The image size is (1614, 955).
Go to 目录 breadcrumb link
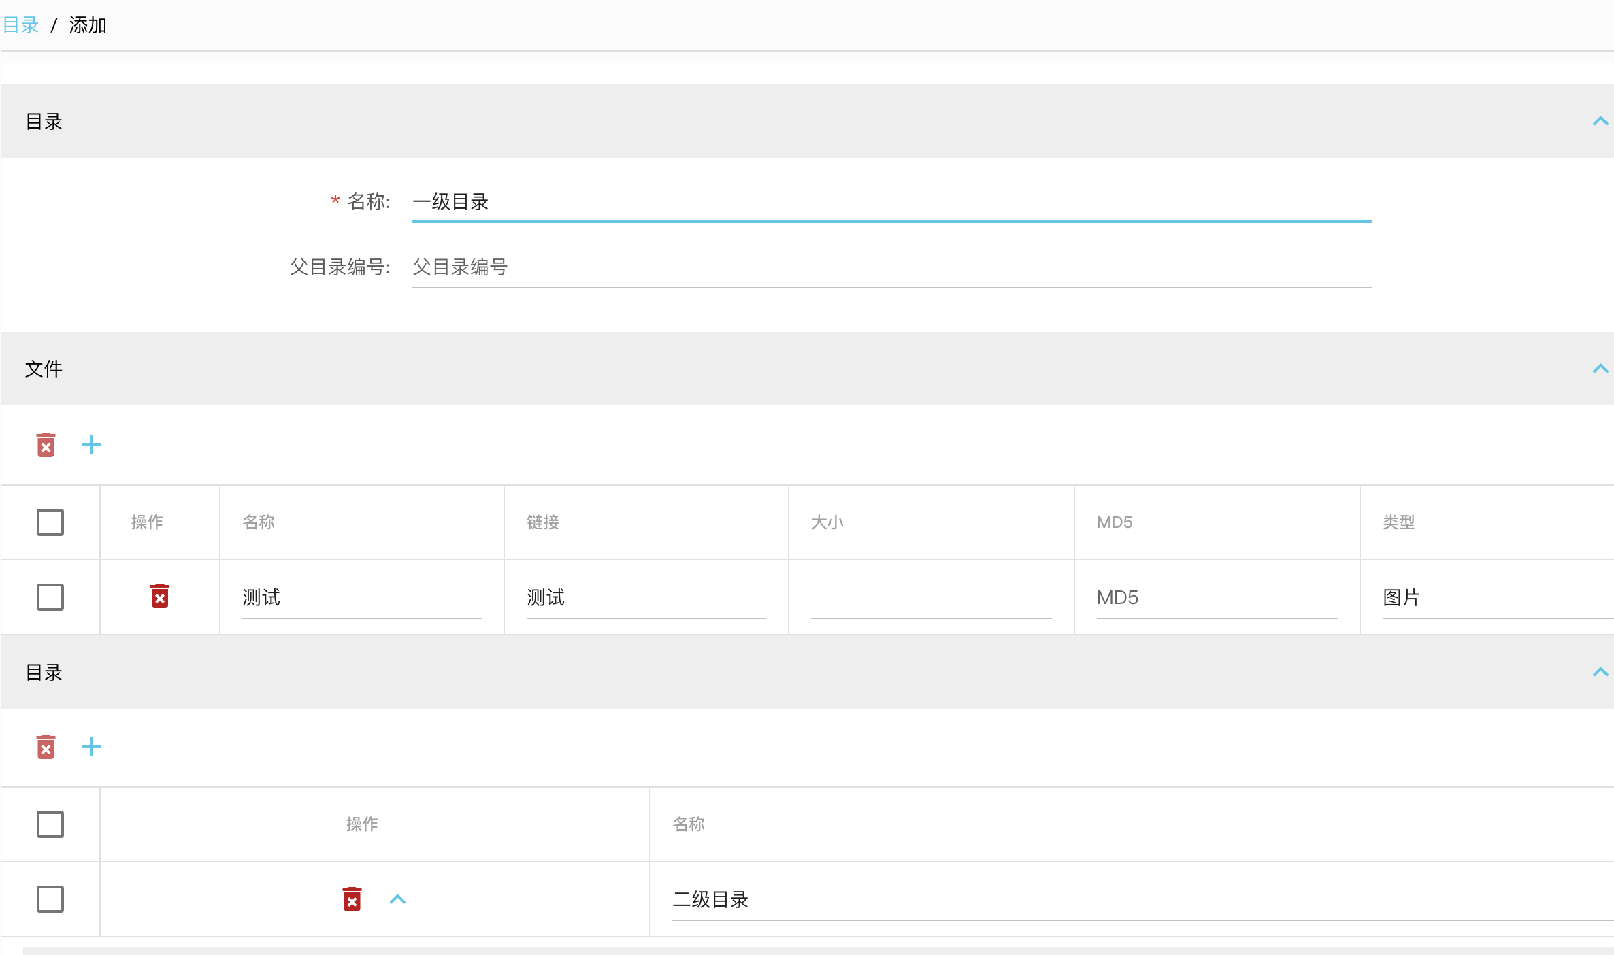[21, 25]
